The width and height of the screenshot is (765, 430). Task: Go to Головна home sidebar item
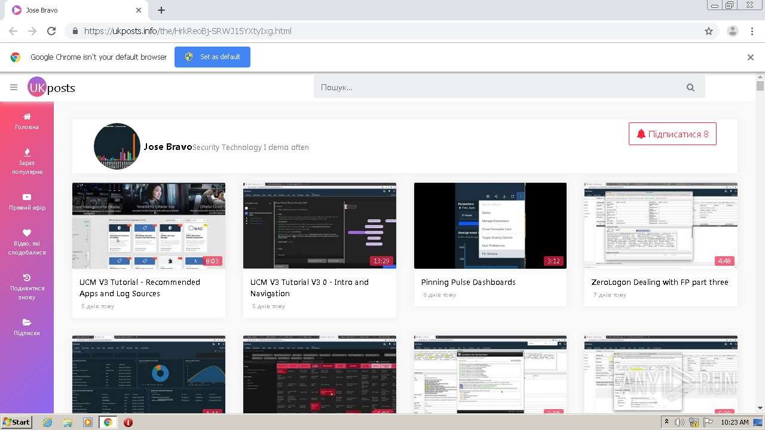click(27, 121)
